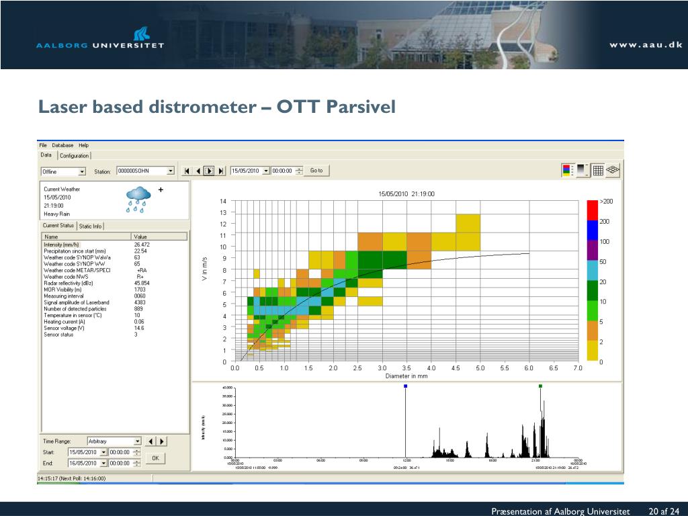Select color spectrum display icon
This screenshot has width=688, height=516.
coord(568,170)
